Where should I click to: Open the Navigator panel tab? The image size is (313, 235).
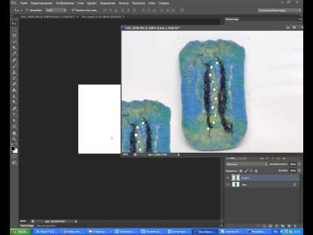pos(231,19)
